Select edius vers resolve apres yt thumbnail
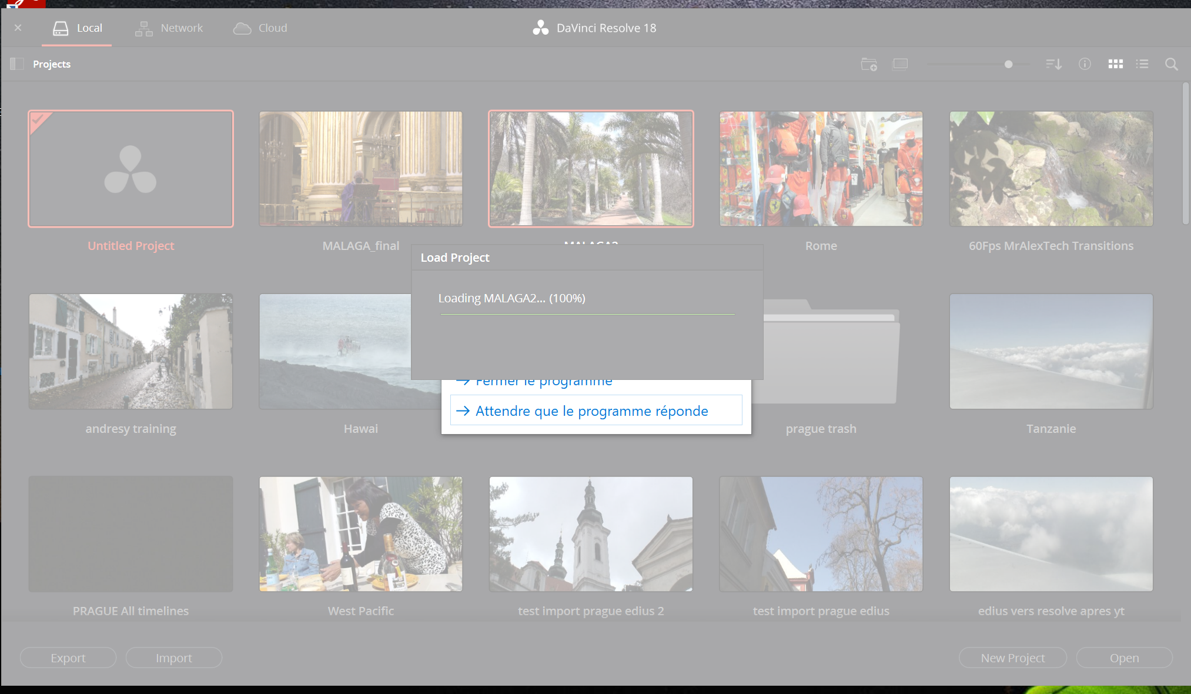 1051,534
